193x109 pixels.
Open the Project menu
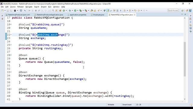pyautogui.click(x=43, y=7)
